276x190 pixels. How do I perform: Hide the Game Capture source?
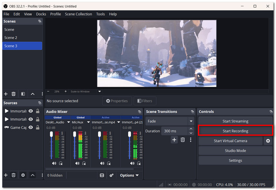click(x=31, y=127)
